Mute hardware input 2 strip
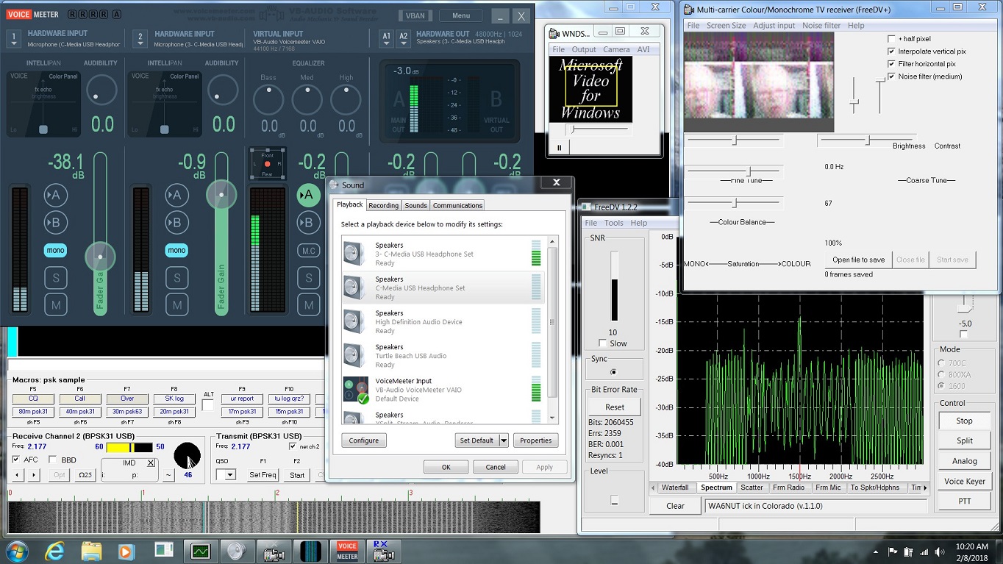This screenshot has width=1003, height=564. coord(176,304)
